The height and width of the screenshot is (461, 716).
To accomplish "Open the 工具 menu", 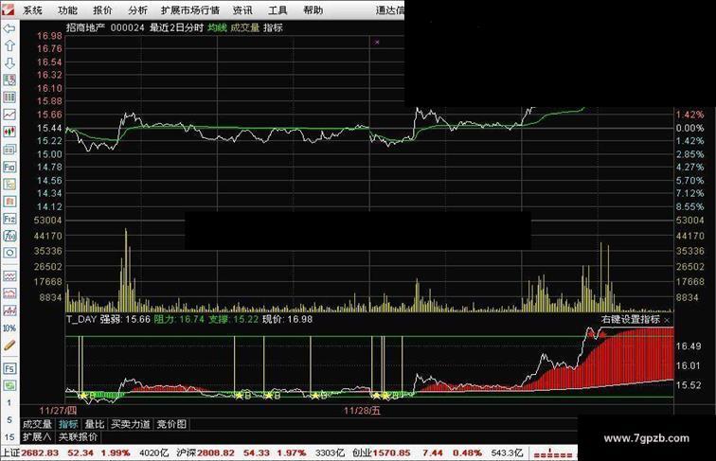I will coord(277,10).
